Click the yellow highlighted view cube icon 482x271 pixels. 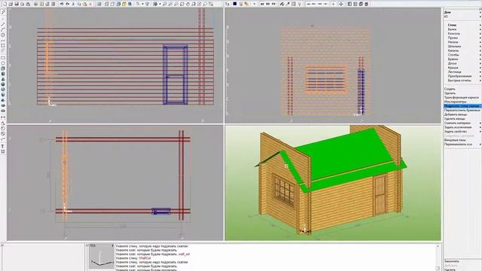pos(124,4)
